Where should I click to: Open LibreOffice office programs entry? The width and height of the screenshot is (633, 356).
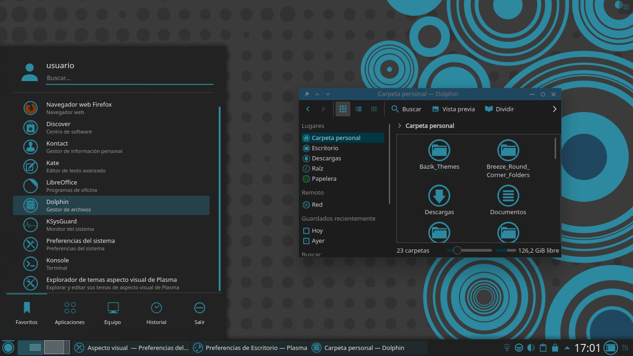coord(111,186)
